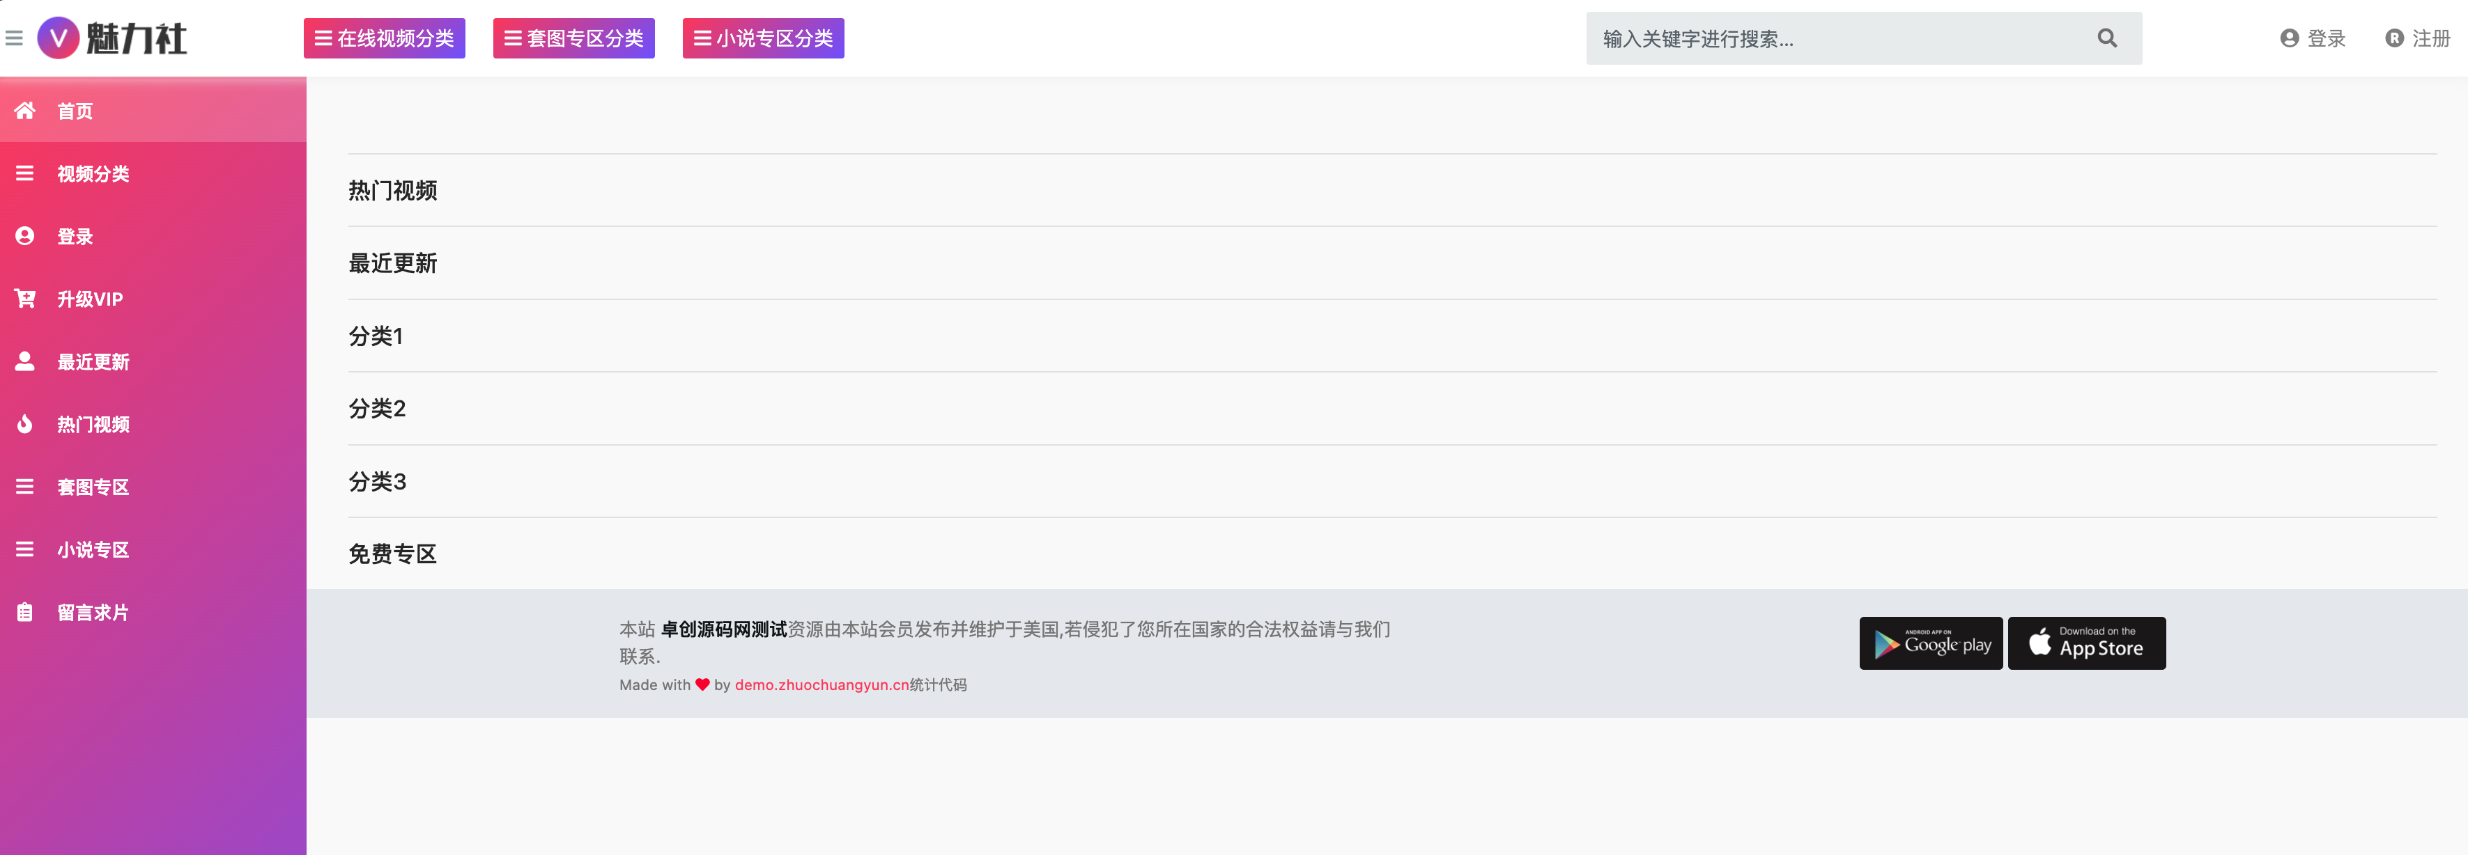Click the 分类2 section heading
Viewport: 2468px width, 855px height.
pos(378,409)
